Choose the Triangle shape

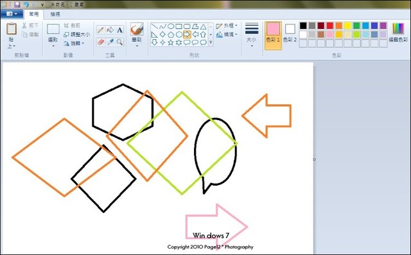point(203,26)
